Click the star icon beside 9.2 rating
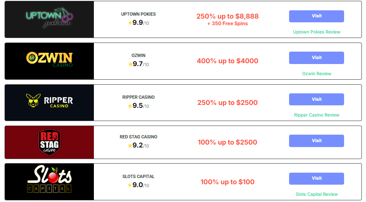 130,145
